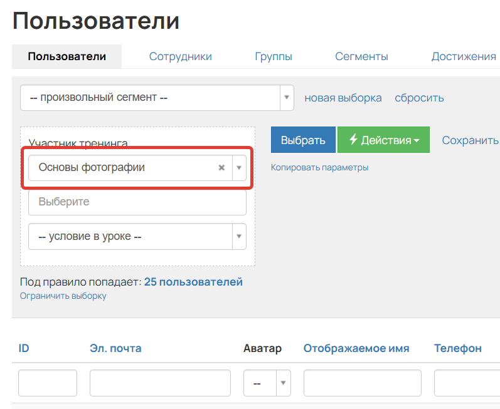This screenshot has width=500, height=409.
Task: Click the blue Выбрать button
Action: tap(303, 140)
